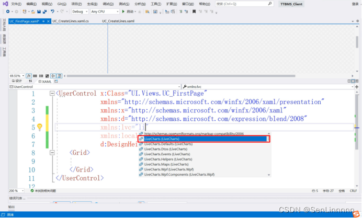362x218 pixels.
Task: Click the Navigate Backward toolbar icon
Action: point(8,12)
